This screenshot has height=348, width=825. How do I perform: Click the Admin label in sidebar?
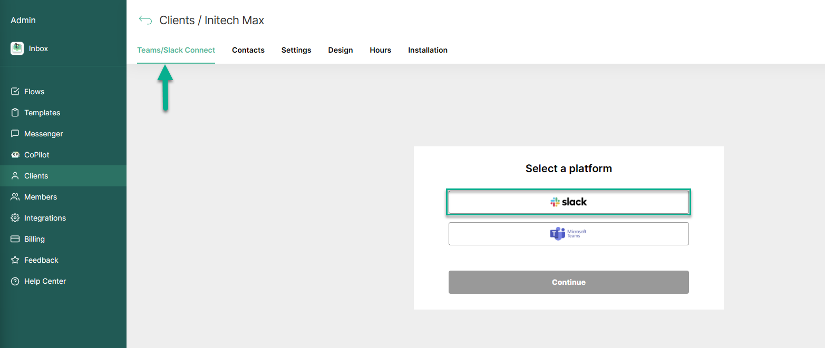(23, 20)
